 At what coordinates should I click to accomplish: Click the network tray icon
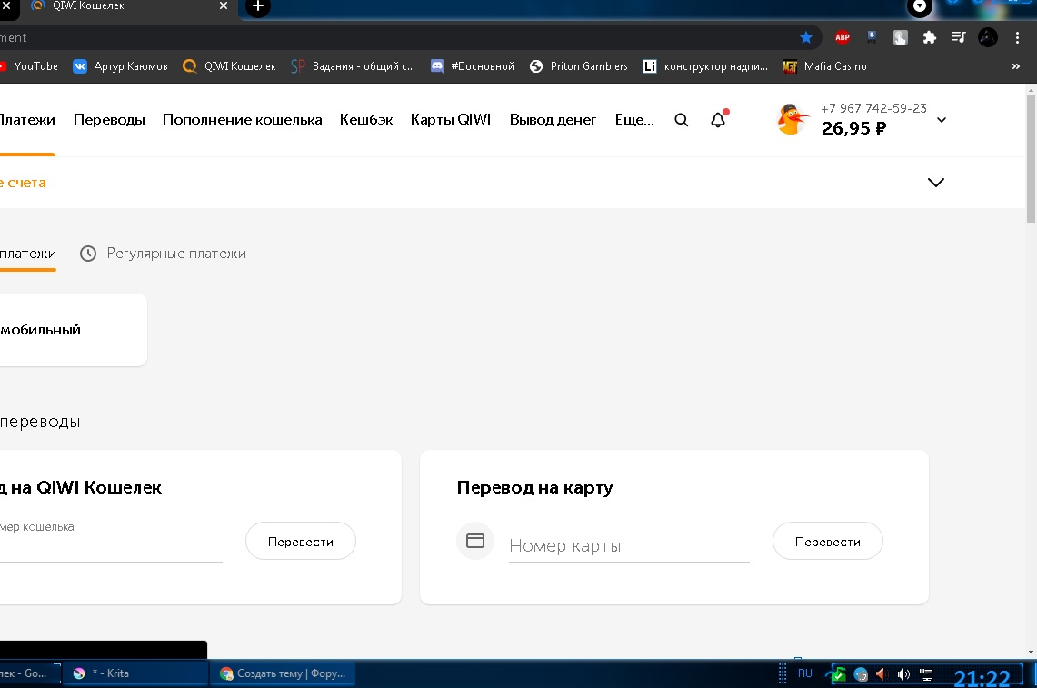click(x=926, y=674)
